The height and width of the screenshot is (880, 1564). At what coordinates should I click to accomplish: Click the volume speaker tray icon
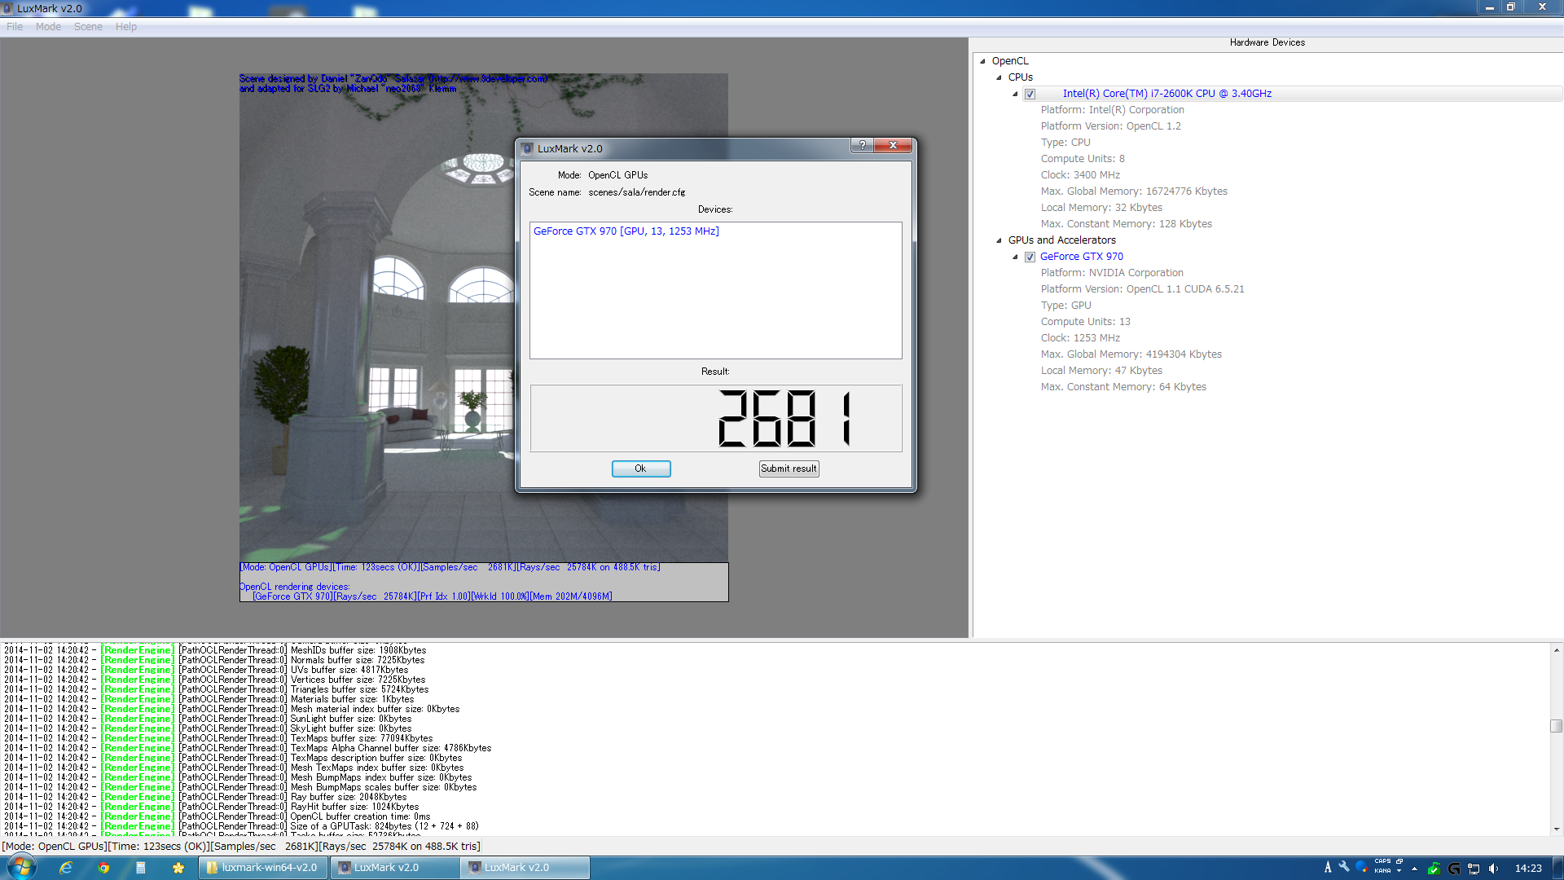click(1493, 869)
